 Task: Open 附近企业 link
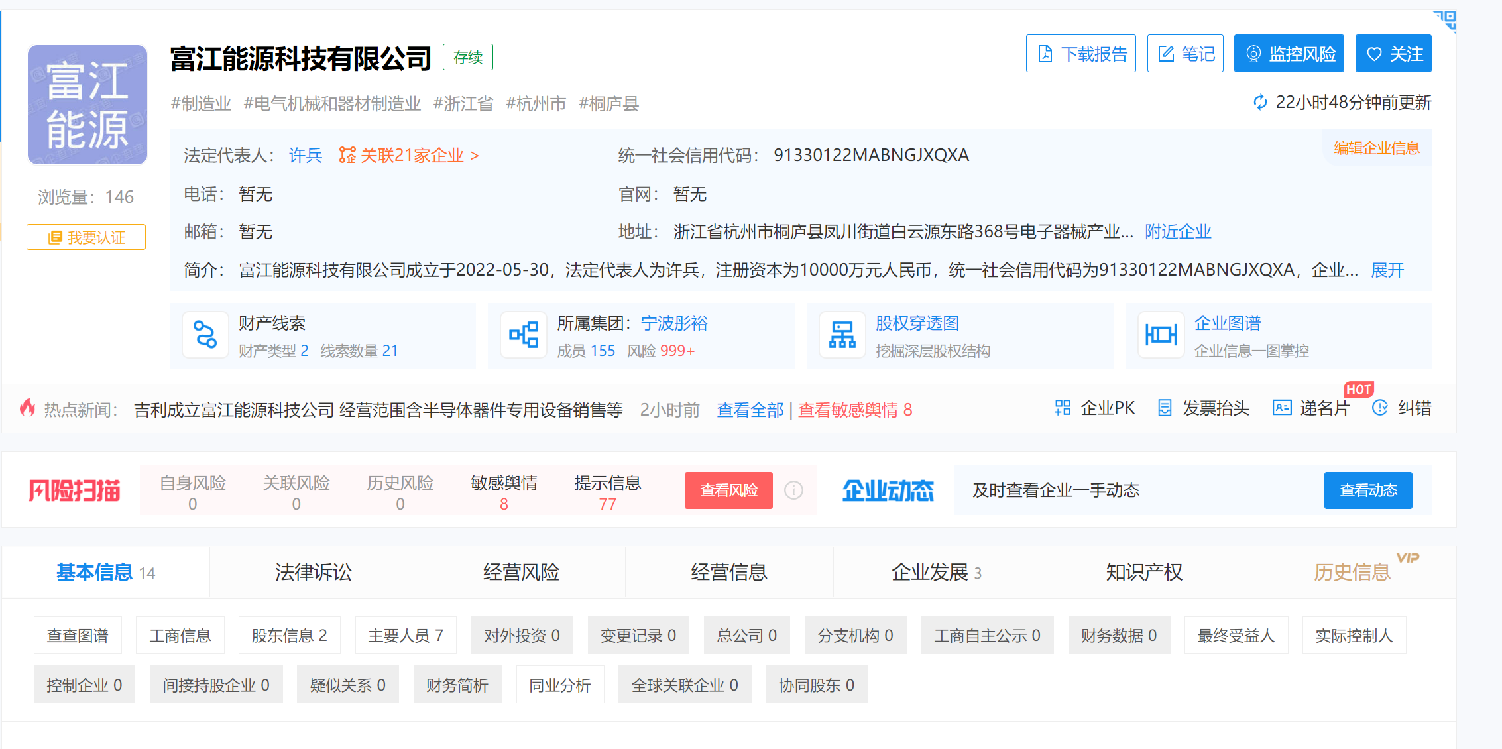pyautogui.click(x=1178, y=231)
